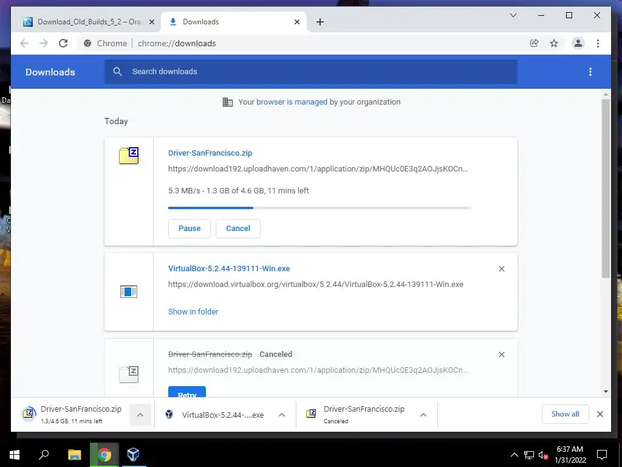This screenshot has width=622, height=467.
Task: Select the Downloads tab
Action: [x=233, y=22]
